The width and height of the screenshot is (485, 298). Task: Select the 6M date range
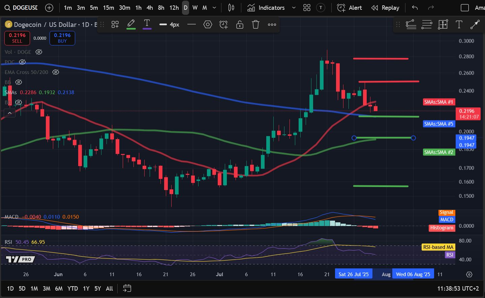[x=59, y=289]
